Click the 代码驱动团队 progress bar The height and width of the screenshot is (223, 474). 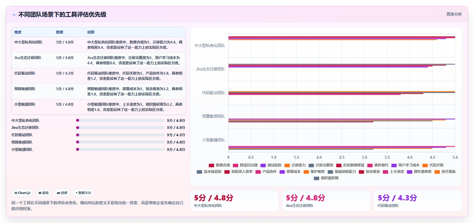coord(120,135)
